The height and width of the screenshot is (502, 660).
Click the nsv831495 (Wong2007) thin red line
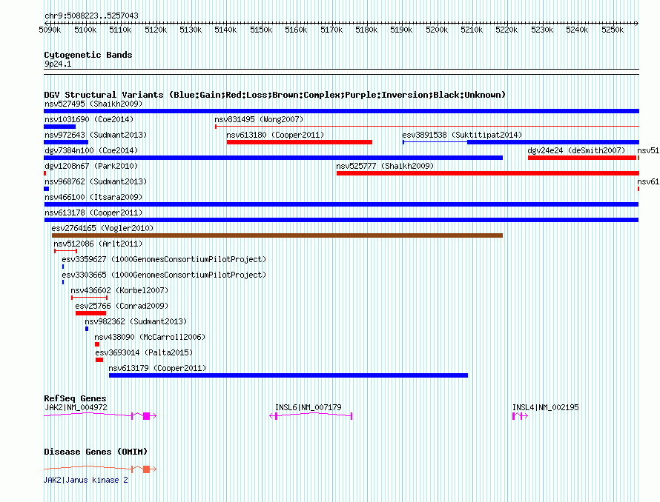pyautogui.click(x=427, y=126)
